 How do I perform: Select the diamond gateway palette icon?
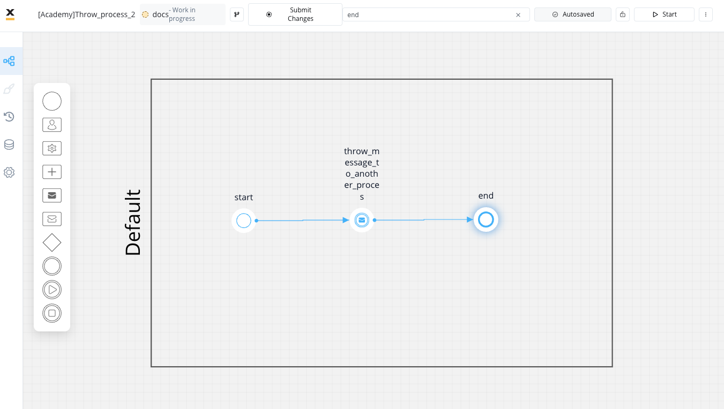point(52,243)
